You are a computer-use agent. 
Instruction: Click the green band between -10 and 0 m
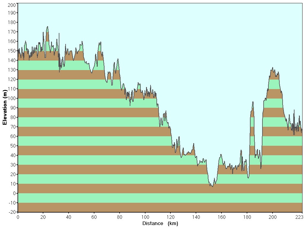[x=160, y=198]
